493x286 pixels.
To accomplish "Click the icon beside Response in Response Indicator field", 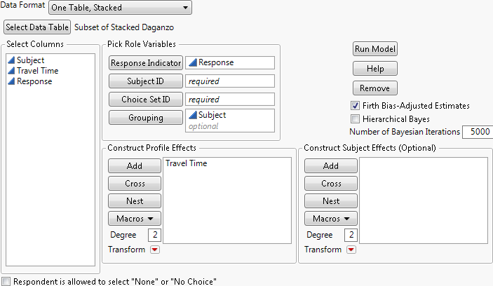I will click(x=193, y=63).
